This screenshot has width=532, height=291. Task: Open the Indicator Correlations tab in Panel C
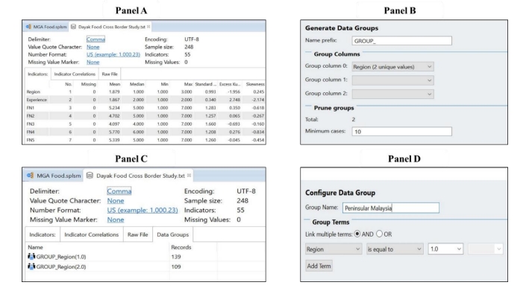[x=92, y=234]
